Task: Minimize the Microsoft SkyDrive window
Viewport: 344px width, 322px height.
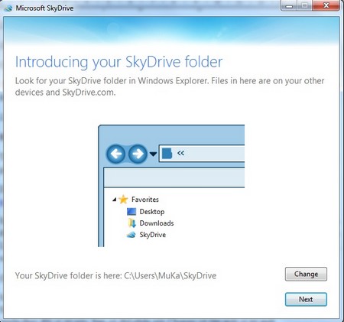Action: (x=289, y=5)
